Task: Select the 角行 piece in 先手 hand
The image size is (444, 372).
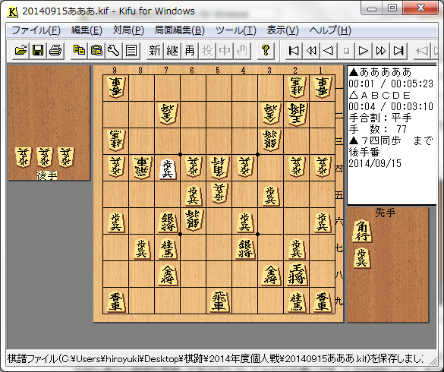Action: point(362,231)
